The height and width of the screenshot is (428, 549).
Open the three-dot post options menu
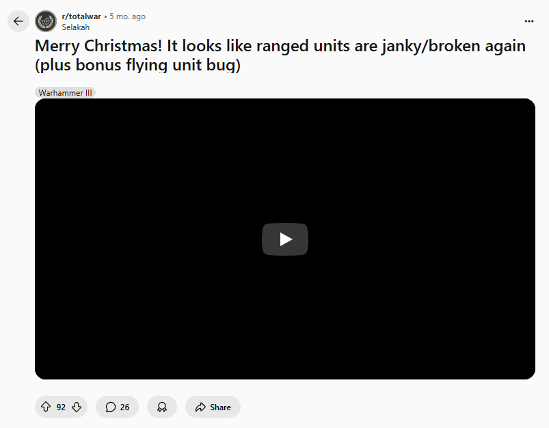[x=529, y=21]
